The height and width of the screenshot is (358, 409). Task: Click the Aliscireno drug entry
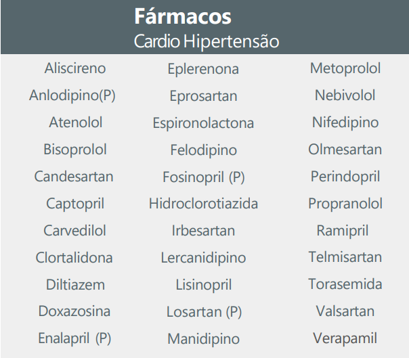[x=75, y=68]
